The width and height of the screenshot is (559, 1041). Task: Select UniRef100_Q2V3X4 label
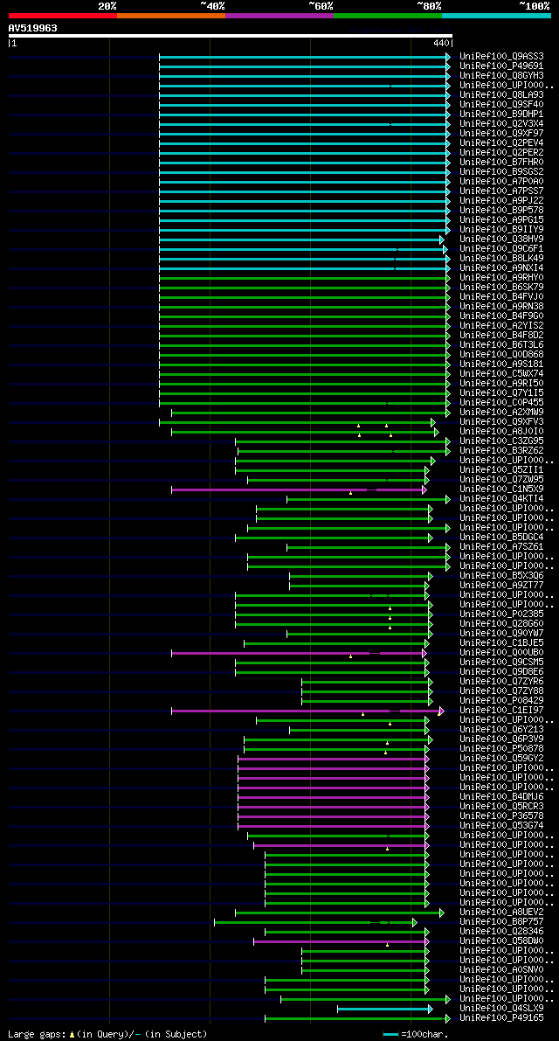[x=501, y=124]
